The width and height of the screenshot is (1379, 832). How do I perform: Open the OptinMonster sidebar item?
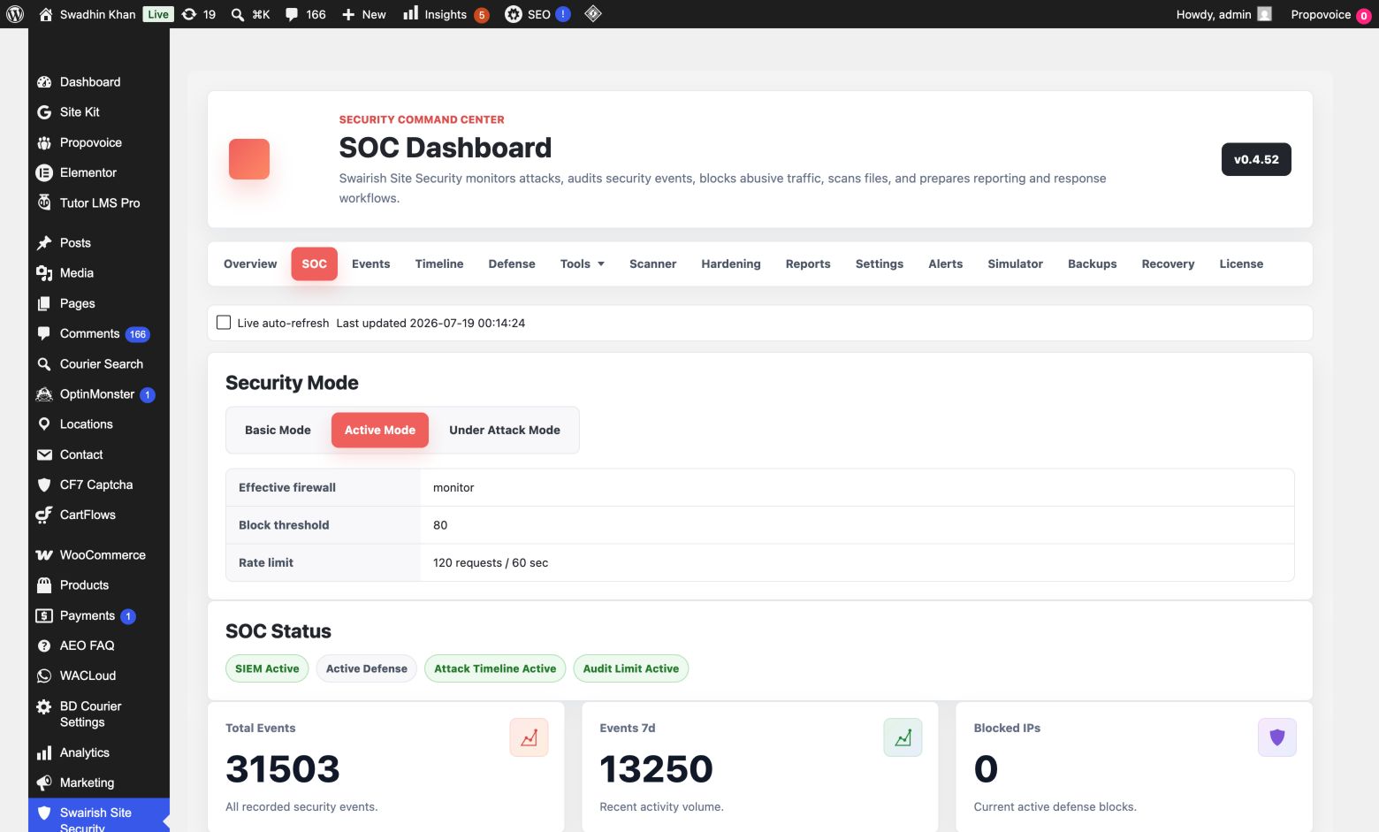tap(99, 394)
